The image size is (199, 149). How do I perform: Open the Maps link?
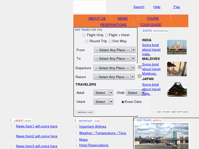point(83,140)
